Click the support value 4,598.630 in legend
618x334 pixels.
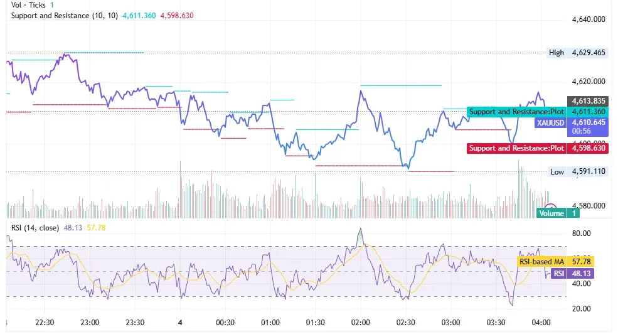[177, 16]
